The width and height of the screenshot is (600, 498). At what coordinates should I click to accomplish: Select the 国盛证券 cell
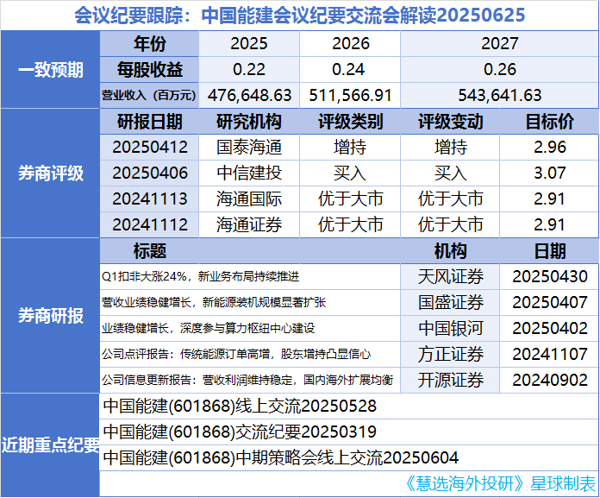[x=450, y=303]
